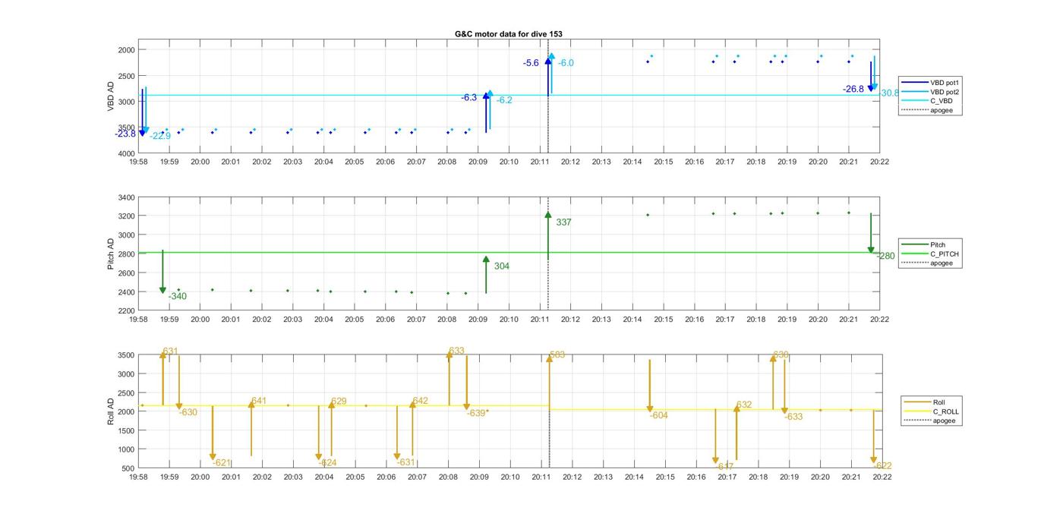
Task: Click the '-622' roll data label
Action: [882, 465]
